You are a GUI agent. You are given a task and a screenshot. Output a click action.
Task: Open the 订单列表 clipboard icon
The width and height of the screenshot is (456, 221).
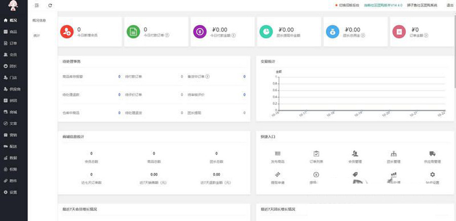[x=316, y=154]
